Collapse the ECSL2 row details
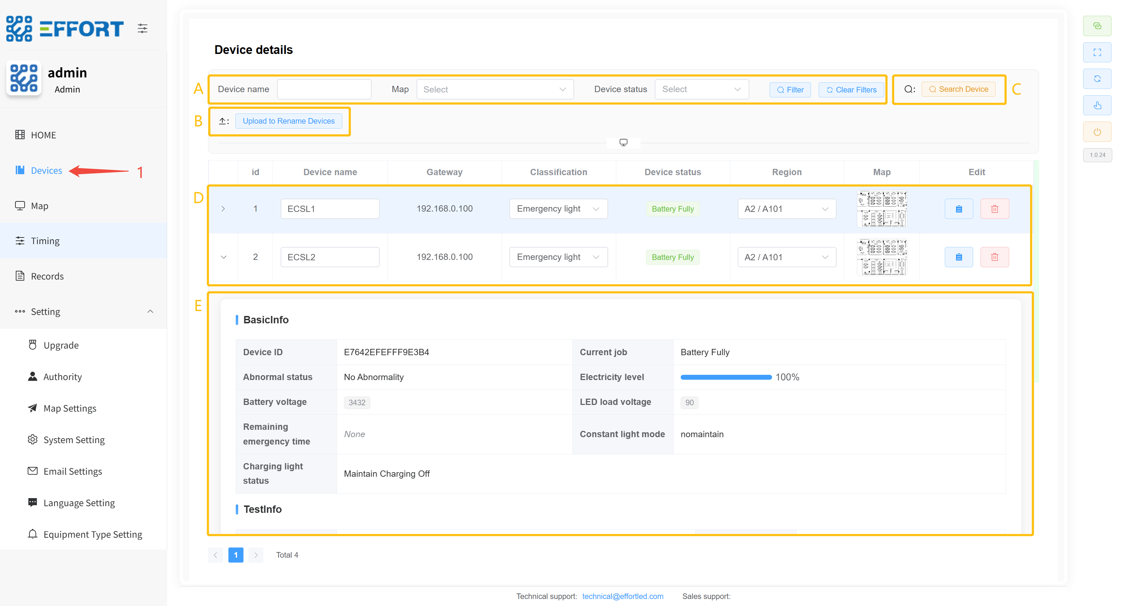Screen dimensions: 1121x606 [223, 257]
